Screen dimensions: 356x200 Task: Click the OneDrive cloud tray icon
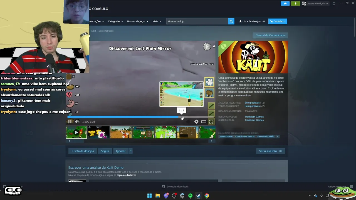point(315,196)
